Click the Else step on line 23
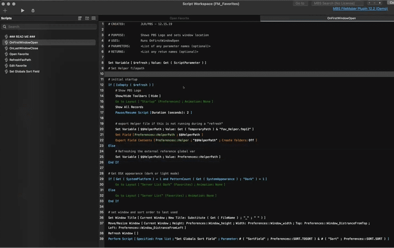This screenshot has width=394, height=248. [111, 146]
